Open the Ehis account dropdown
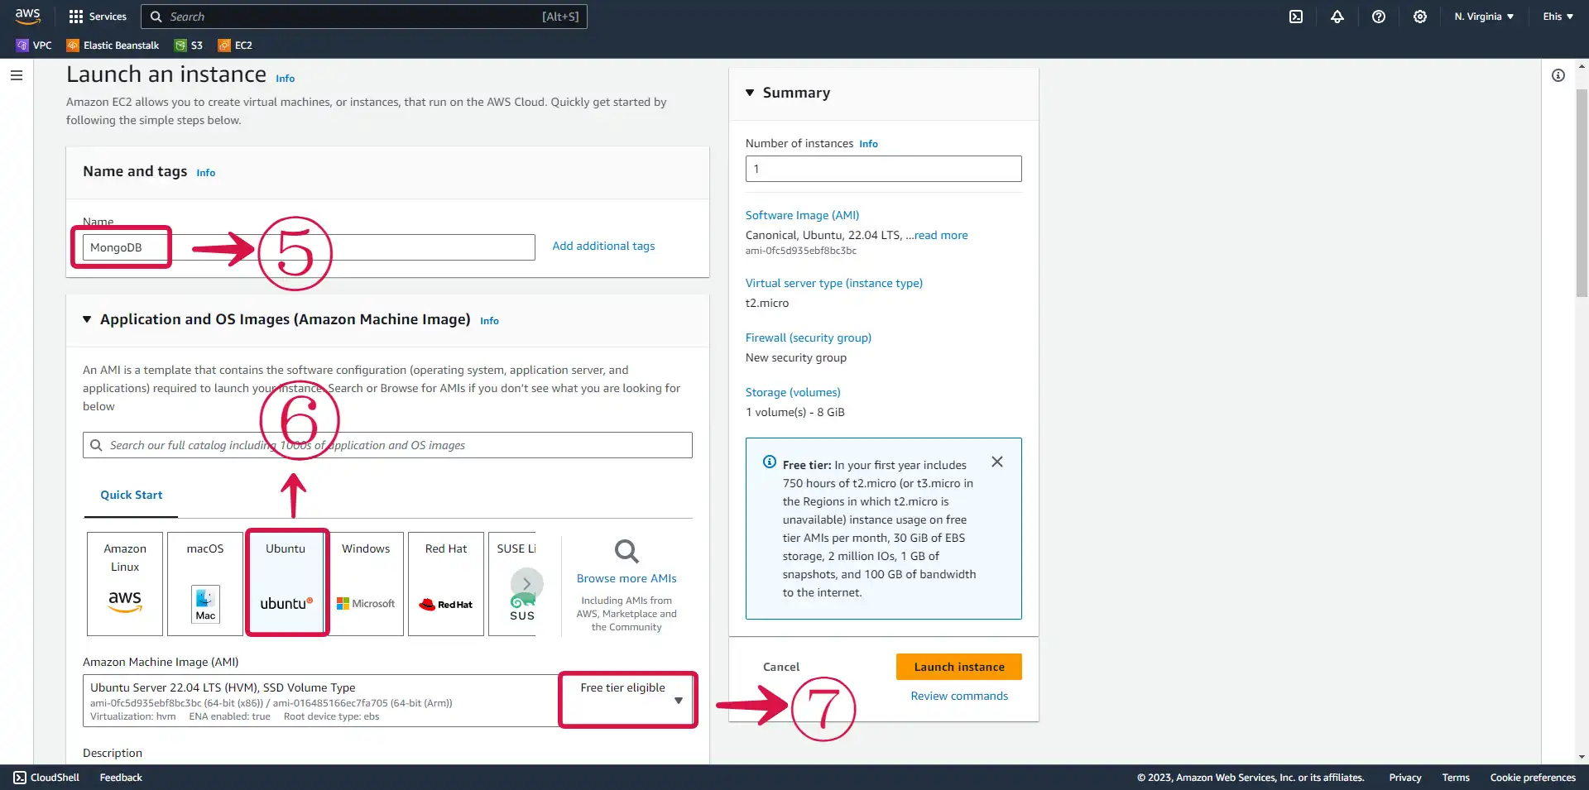1589x790 pixels. click(x=1558, y=17)
